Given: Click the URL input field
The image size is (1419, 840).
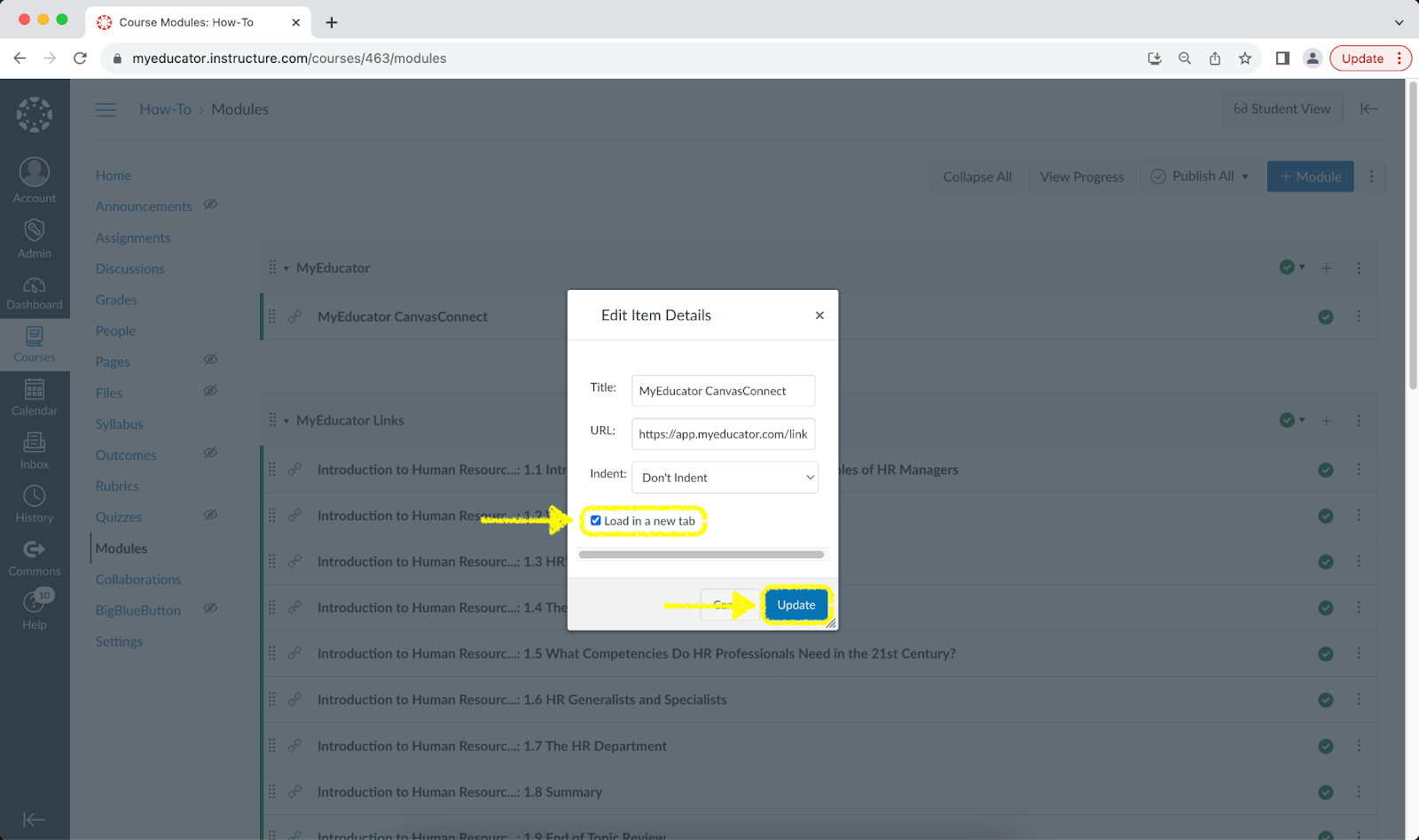Looking at the screenshot, I should coord(723,434).
